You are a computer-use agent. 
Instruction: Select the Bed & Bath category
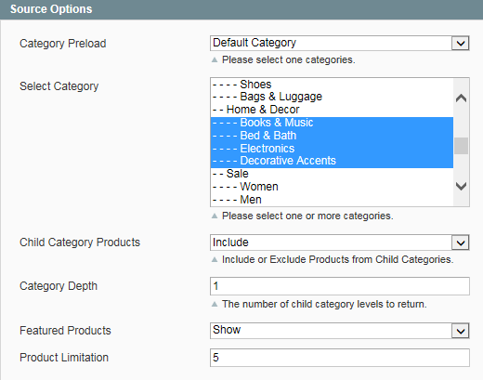[332, 136]
